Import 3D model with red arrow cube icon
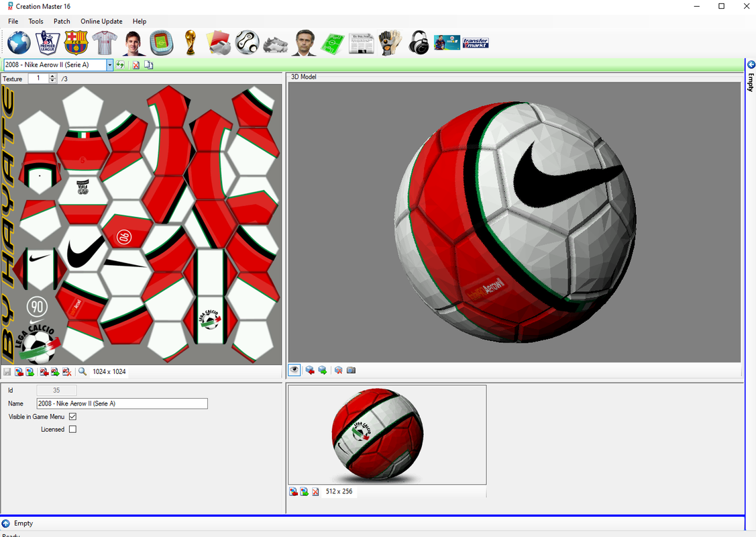 310,370
